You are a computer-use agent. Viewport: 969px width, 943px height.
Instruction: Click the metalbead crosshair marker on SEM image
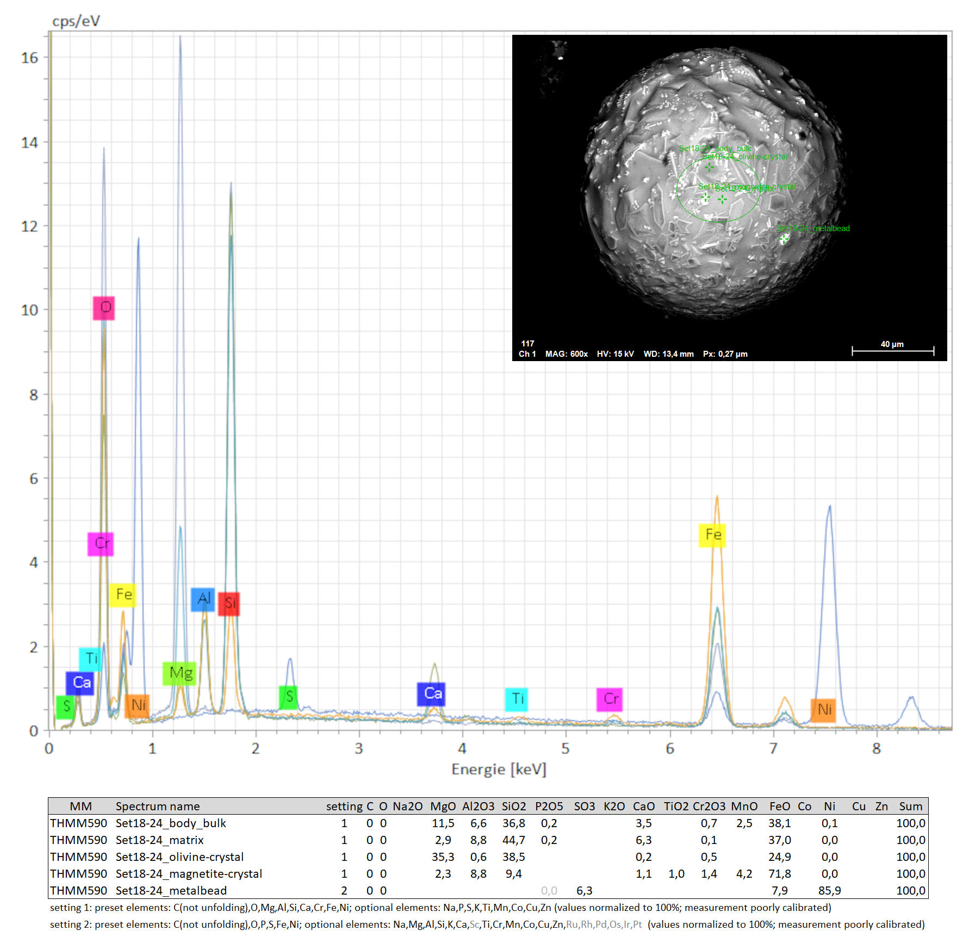click(x=783, y=239)
